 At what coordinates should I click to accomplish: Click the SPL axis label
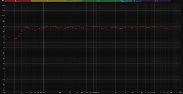(3, 1)
